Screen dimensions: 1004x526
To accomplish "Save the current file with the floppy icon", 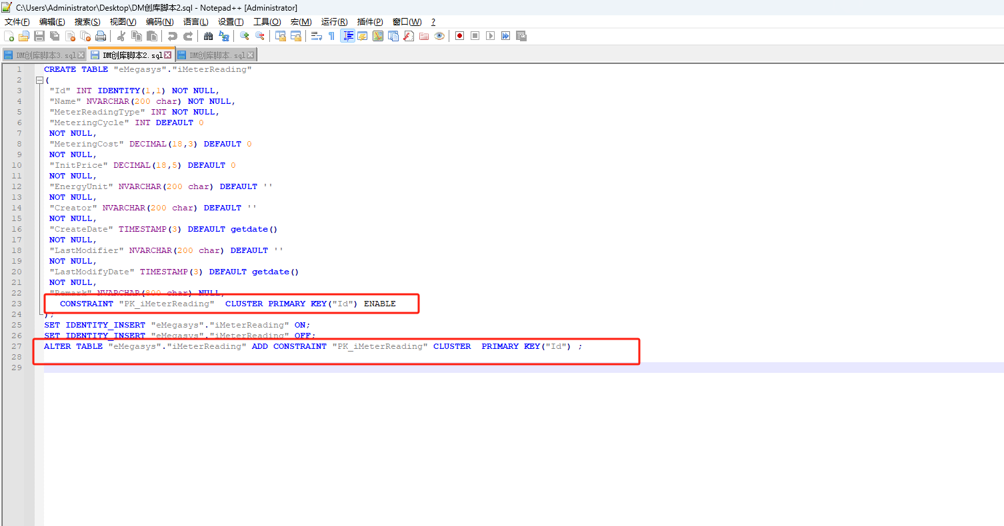I will (39, 36).
